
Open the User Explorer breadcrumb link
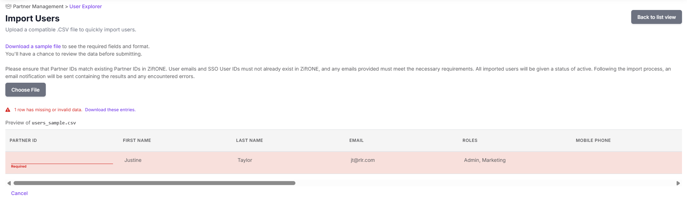[x=85, y=6]
